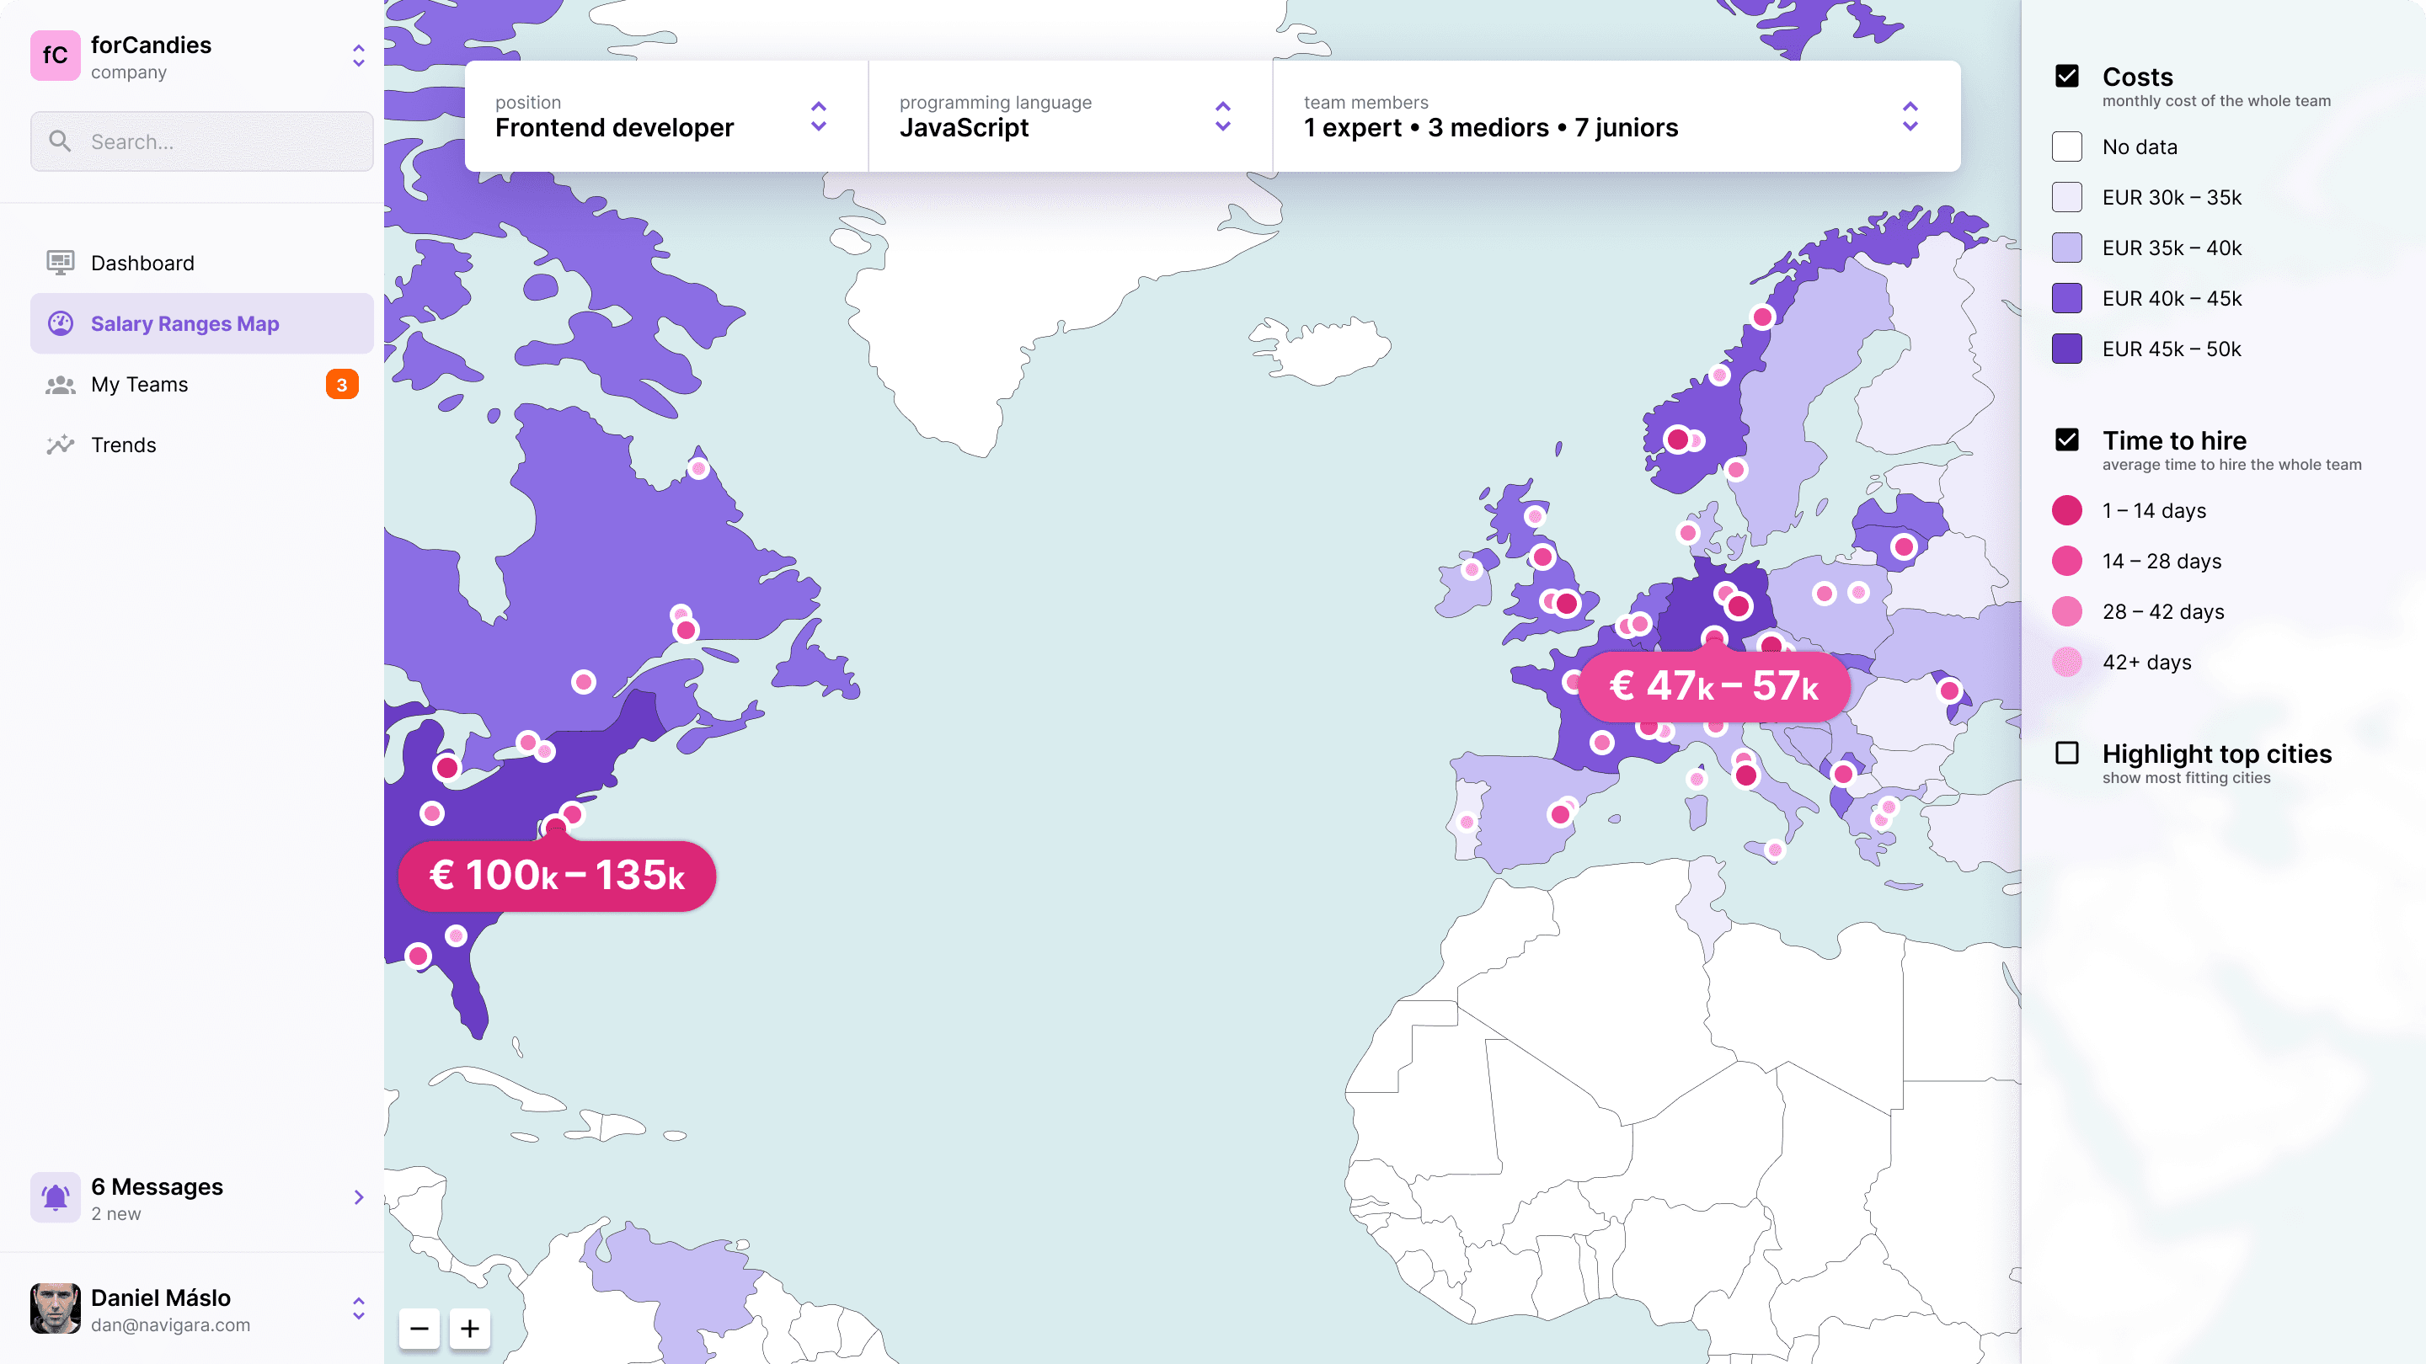The width and height of the screenshot is (2426, 1364).
Task: Open the Trends menu item
Action: (201, 445)
